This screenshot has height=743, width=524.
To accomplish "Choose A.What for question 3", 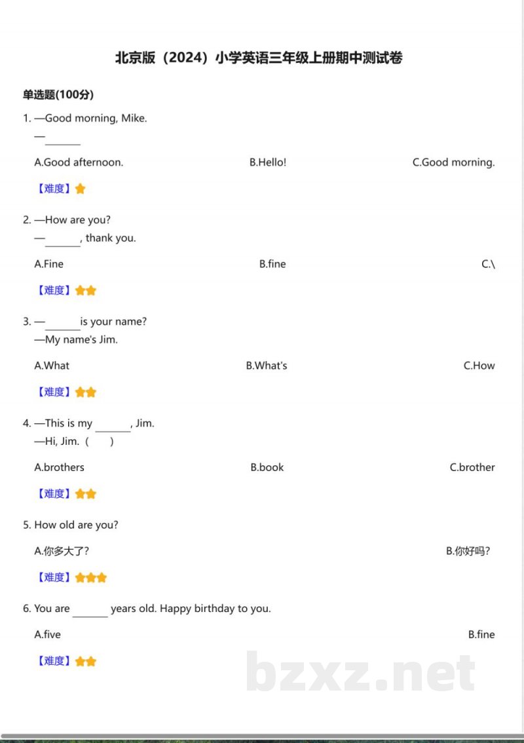I will (52, 366).
